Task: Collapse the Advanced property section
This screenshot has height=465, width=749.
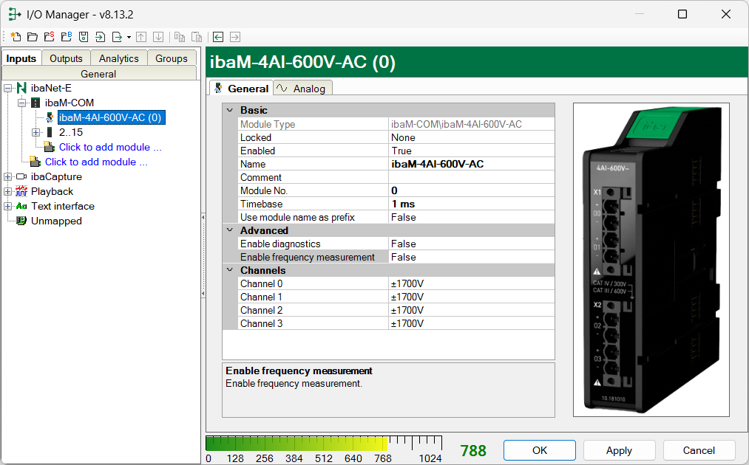Action: [230, 230]
